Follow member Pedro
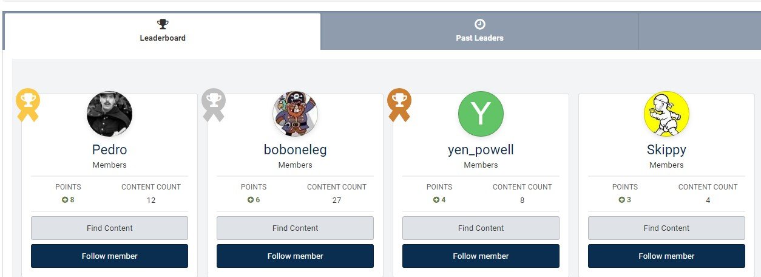 109,256
